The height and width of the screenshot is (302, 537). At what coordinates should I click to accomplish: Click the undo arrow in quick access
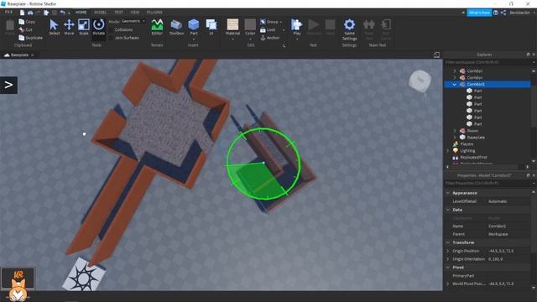(x=62, y=13)
